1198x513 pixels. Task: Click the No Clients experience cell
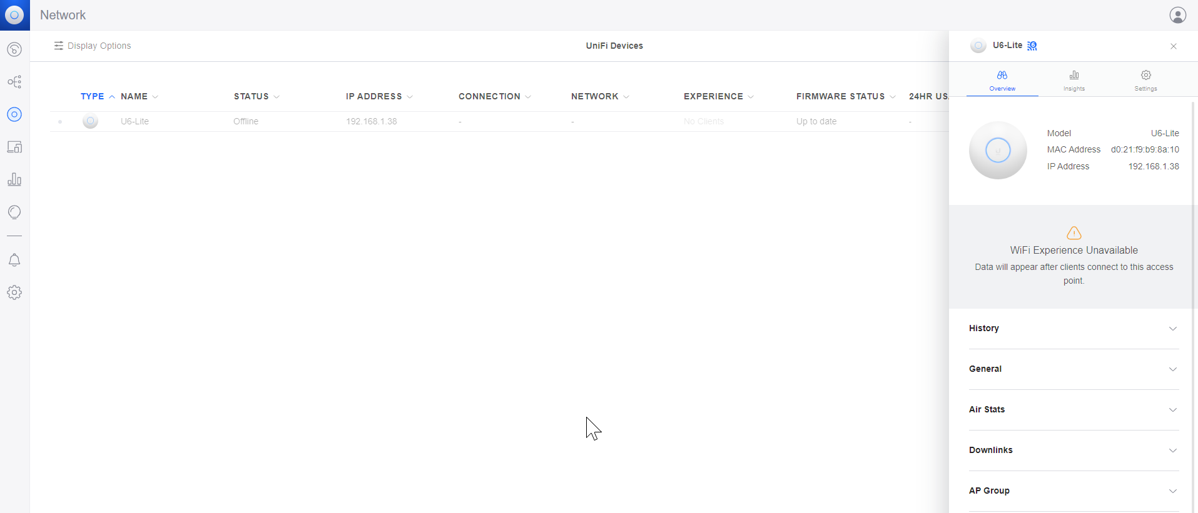pyautogui.click(x=704, y=121)
